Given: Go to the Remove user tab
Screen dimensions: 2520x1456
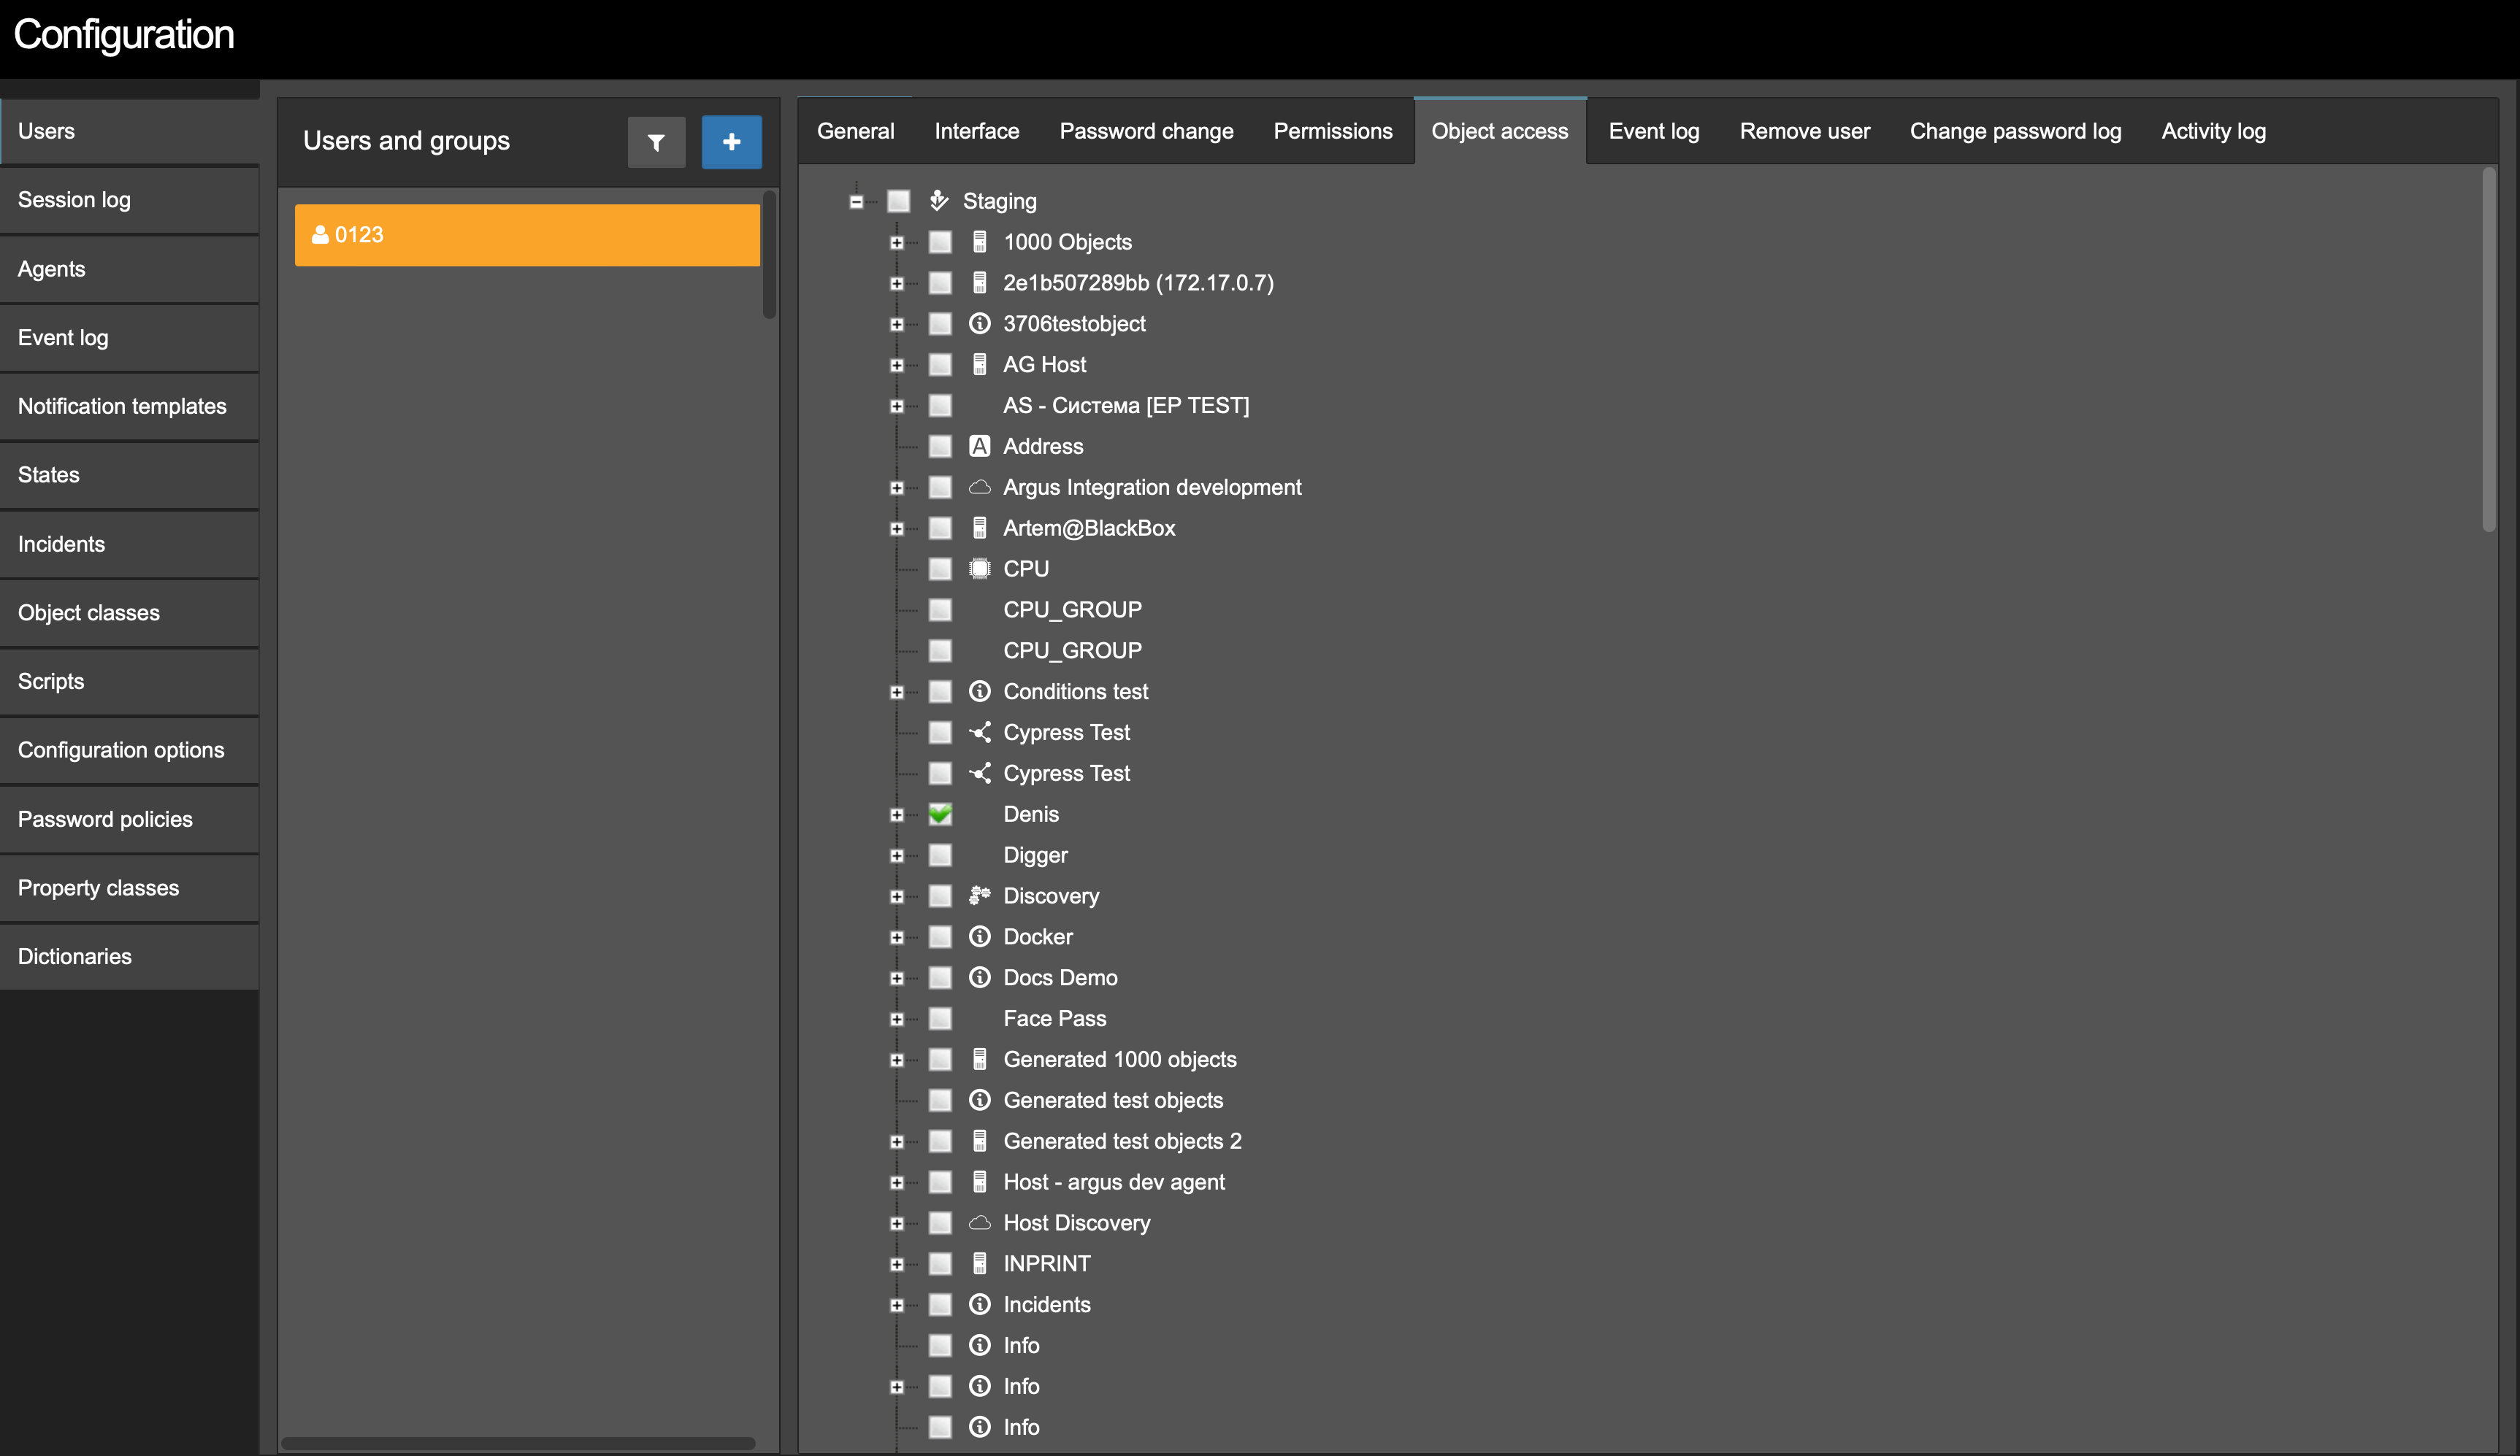Looking at the screenshot, I should point(1804,131).
